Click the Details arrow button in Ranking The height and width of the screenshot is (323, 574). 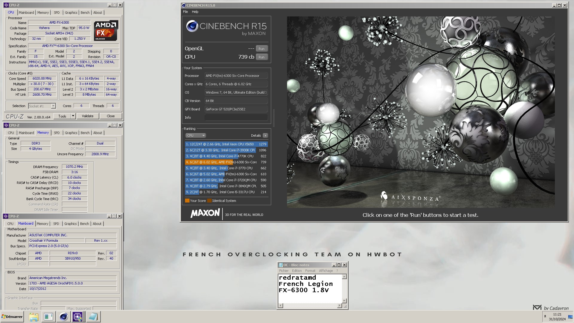click(265, 135)
